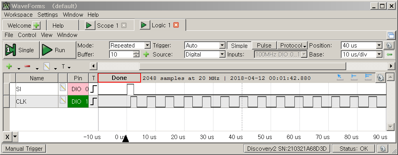Image resolution: width=398 pixels, height=155 pixels.
Task: Click the green left arrow beside Base
Action: 389,54
